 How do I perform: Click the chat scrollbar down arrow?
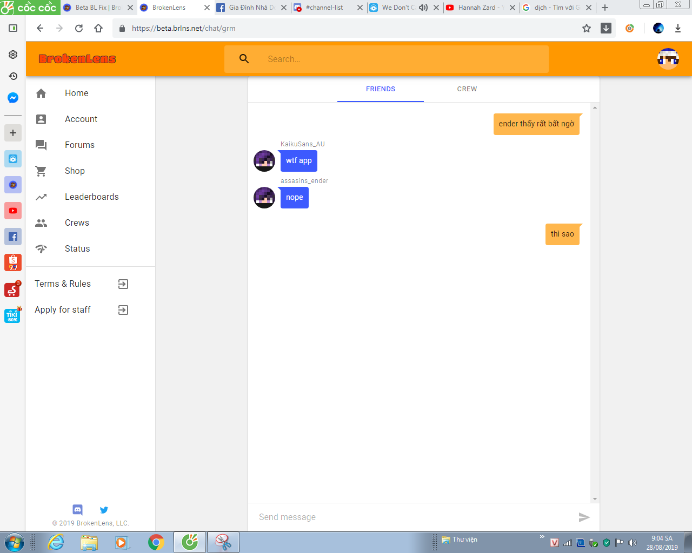pos(595,499)
